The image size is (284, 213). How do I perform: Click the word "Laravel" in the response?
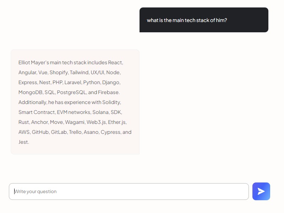(73, 82)
